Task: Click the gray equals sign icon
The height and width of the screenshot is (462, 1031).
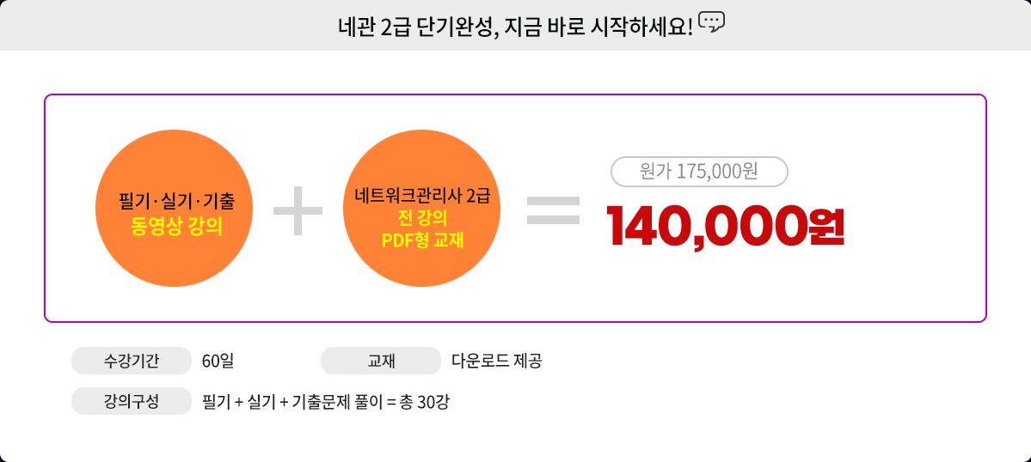Action: 553,210
